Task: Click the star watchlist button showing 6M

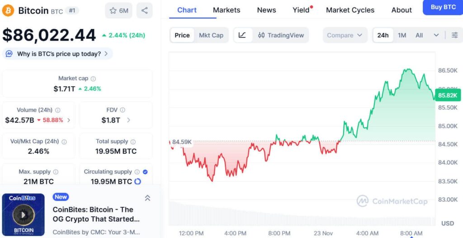Action: (x=118, y=10)
